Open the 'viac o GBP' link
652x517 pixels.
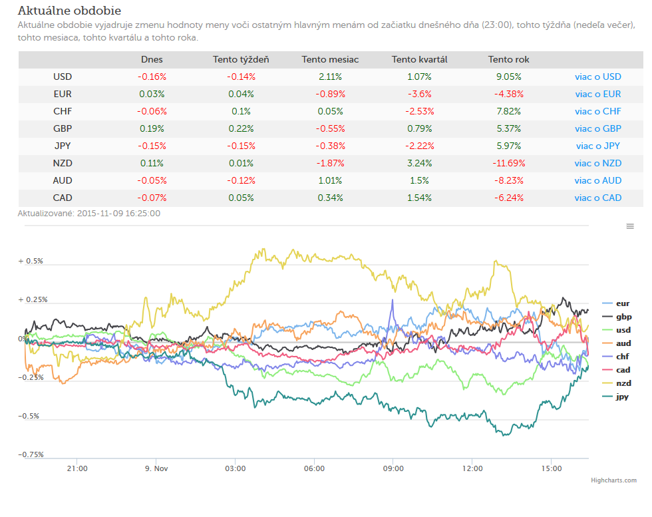point(598,128)
